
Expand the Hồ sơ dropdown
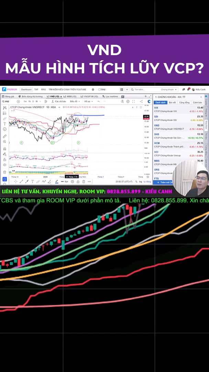(x=89, y=101)
